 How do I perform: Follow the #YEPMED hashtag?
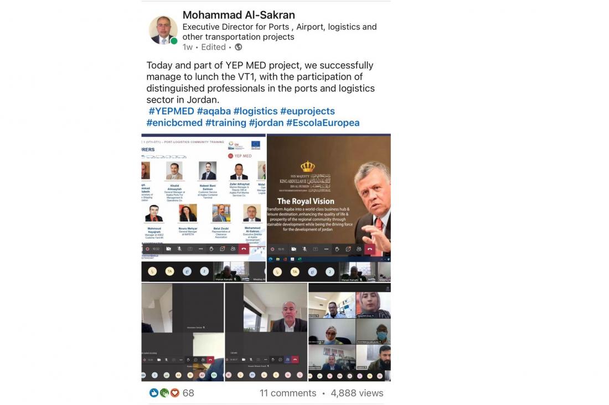click(x=171, y=111)
